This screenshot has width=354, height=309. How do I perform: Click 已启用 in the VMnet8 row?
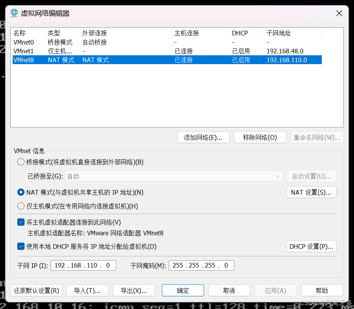point(241,60)
